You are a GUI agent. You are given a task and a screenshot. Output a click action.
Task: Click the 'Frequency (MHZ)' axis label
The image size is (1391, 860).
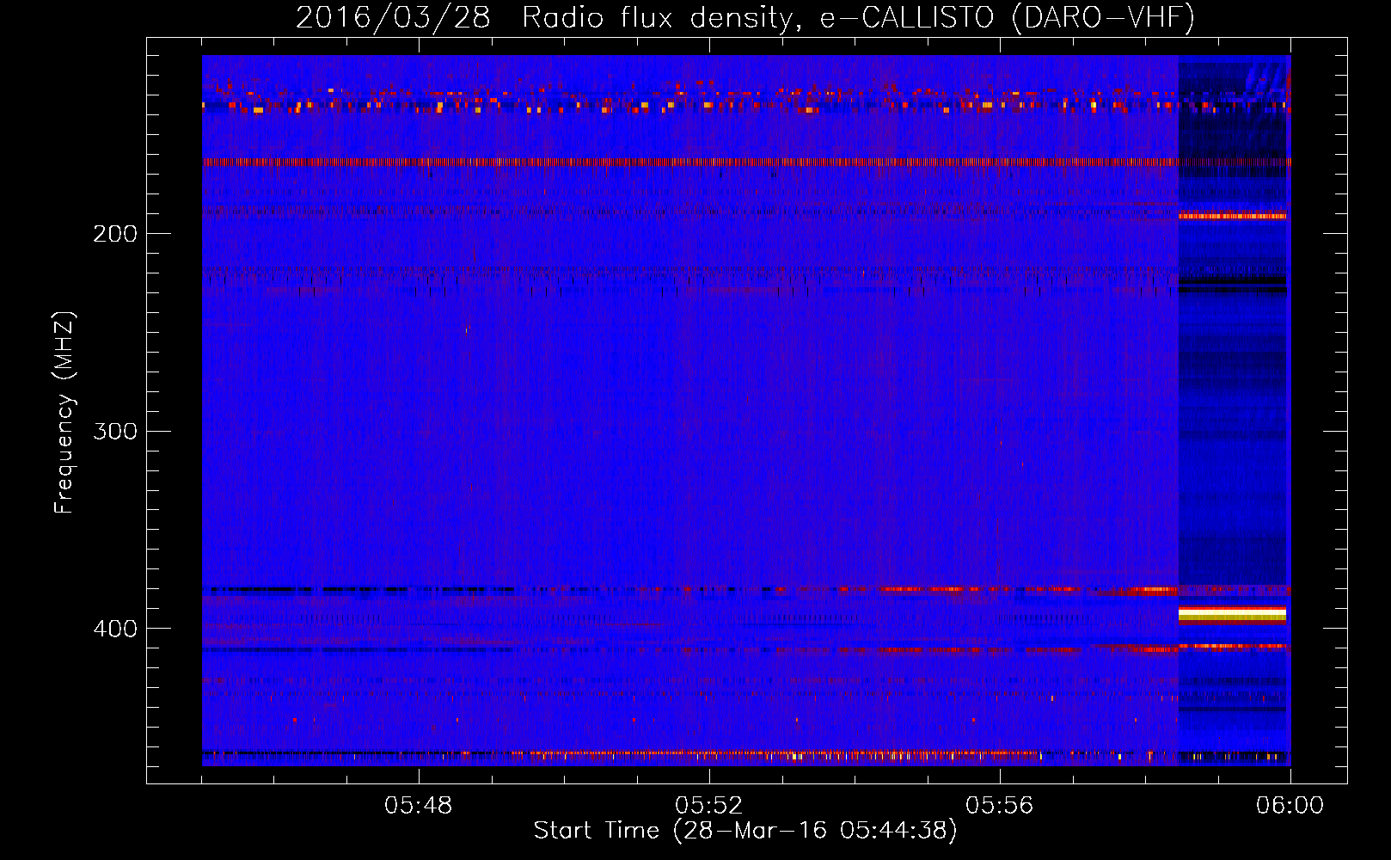coord(64,412)
